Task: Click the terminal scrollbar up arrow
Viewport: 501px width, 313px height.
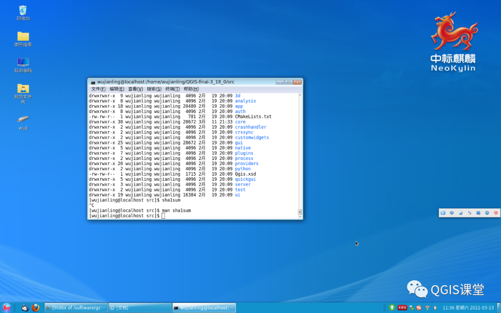Action: coord(300,95)
